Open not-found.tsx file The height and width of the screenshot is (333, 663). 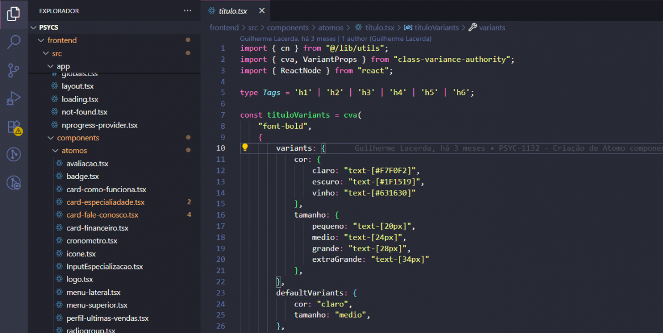(85, 112)
